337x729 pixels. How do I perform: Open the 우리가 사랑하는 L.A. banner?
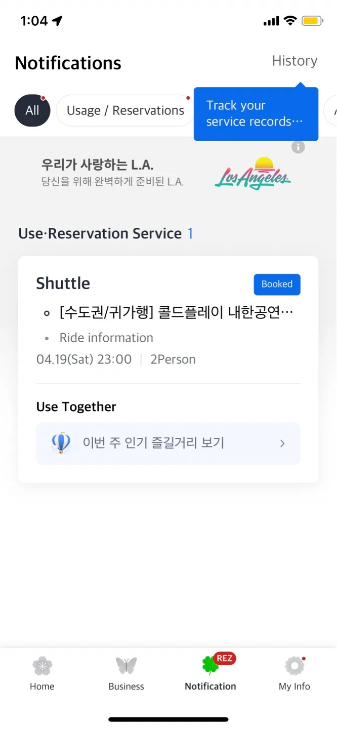coord(168,173)
